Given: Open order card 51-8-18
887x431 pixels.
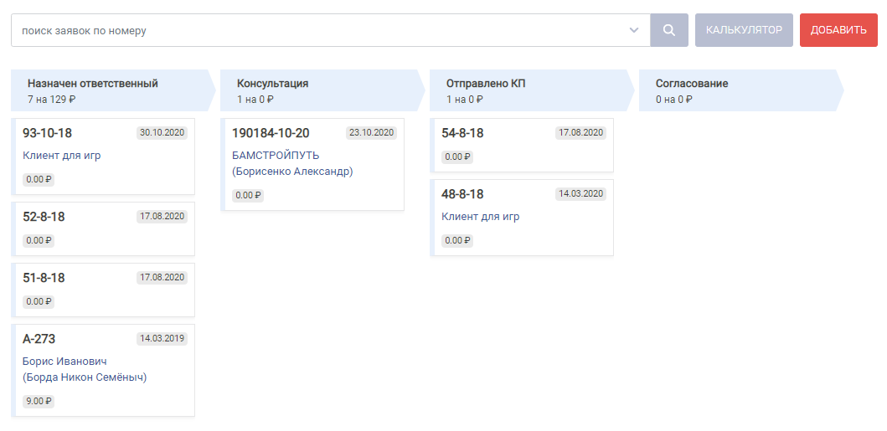Looking at the screenshot, I should pyautogui.click(x=103, y=290).
